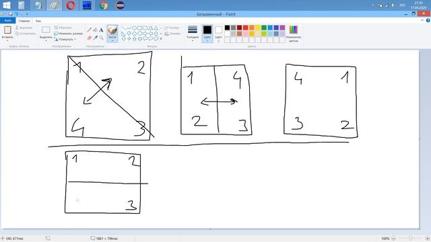This screenshot has height=242, width=431.
Task: Choose the right triangle shape
Action: [124, 34]
